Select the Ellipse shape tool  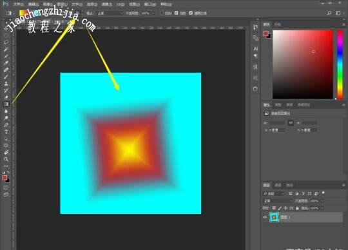pyautogui.click(x=6, y=146)
